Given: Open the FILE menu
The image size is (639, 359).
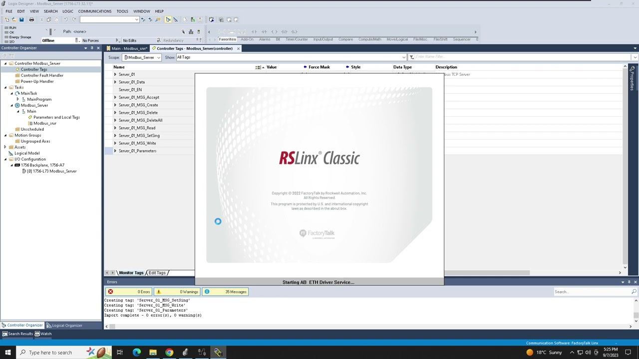Looking at the screenshot, I should (x=9, y=11).
